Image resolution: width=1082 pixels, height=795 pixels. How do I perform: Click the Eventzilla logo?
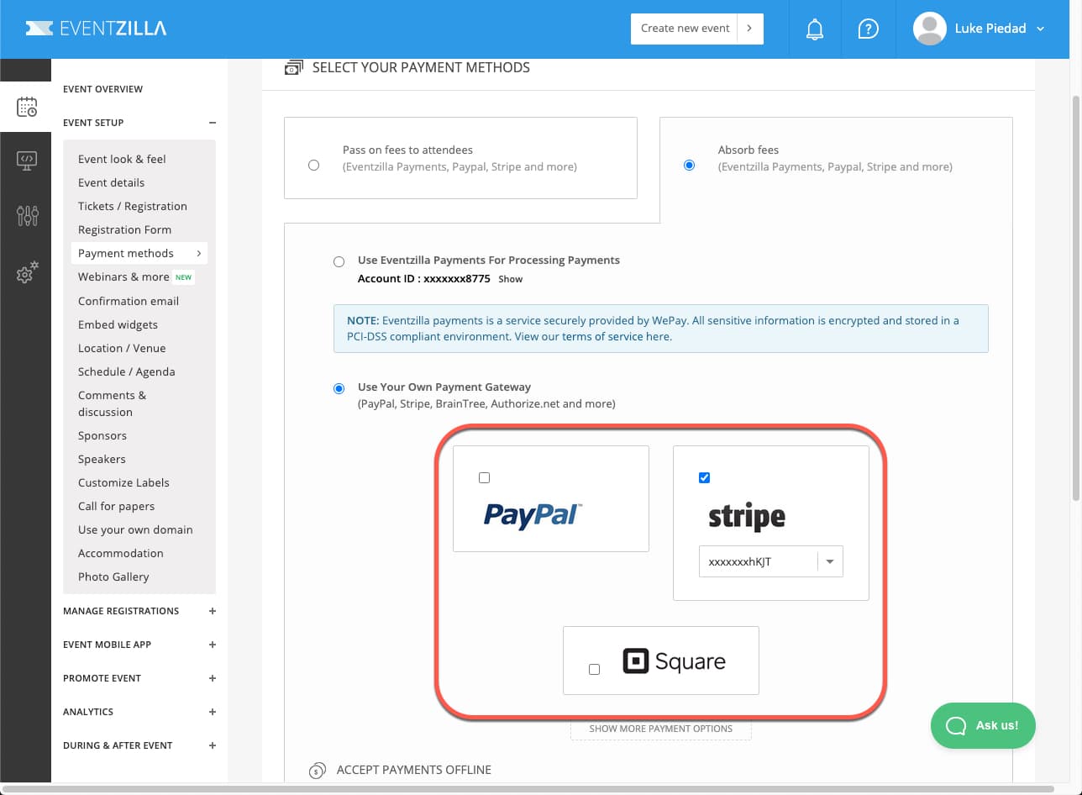click(96, 29)
